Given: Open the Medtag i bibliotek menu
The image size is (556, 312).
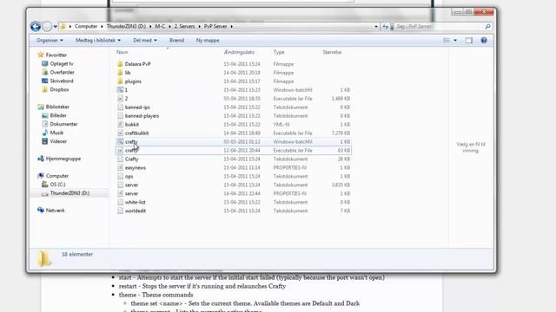Looking at the screenshot, I should pos(98,41).
